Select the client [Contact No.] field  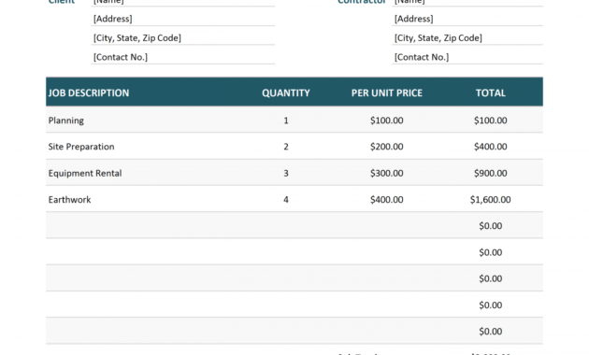tap(182, 57)
